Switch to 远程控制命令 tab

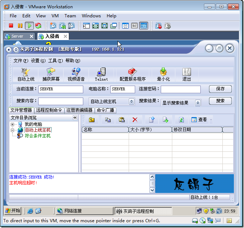[49, 110]
